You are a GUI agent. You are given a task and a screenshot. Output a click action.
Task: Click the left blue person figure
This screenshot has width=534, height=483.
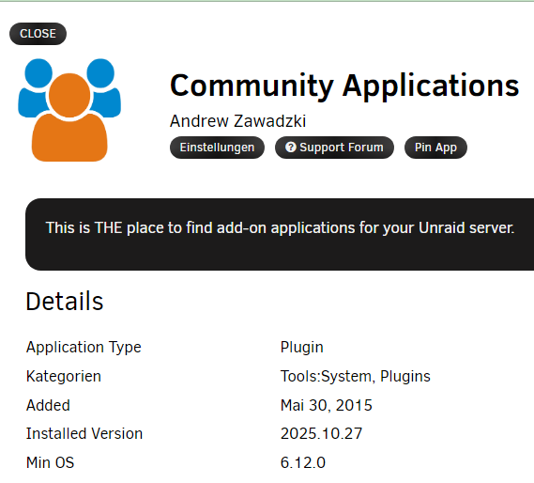click(34, 87)
